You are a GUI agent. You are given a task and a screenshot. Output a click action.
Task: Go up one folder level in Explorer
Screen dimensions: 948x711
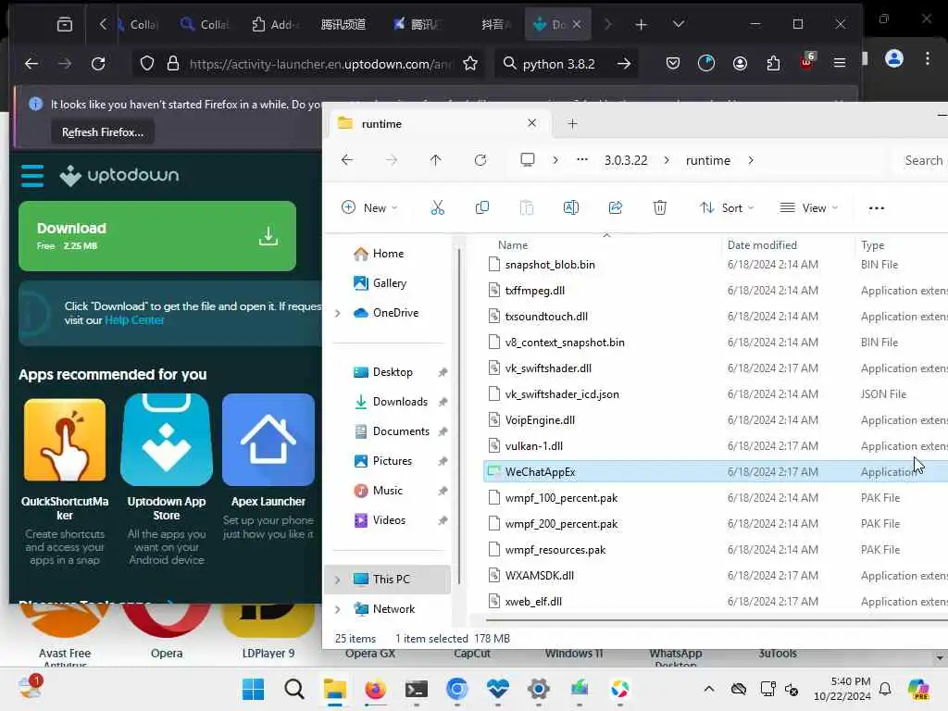[435, 160]
